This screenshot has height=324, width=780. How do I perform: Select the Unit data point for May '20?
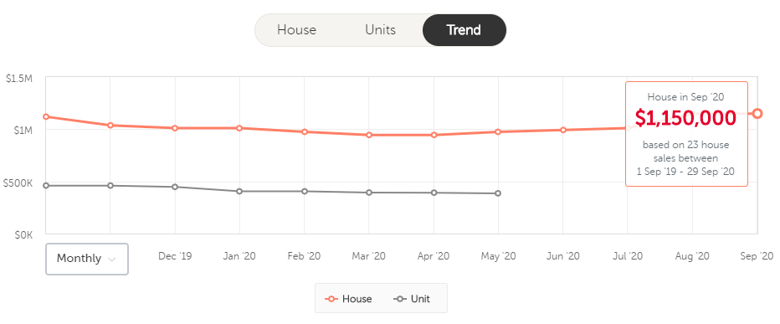coord(498,193)
